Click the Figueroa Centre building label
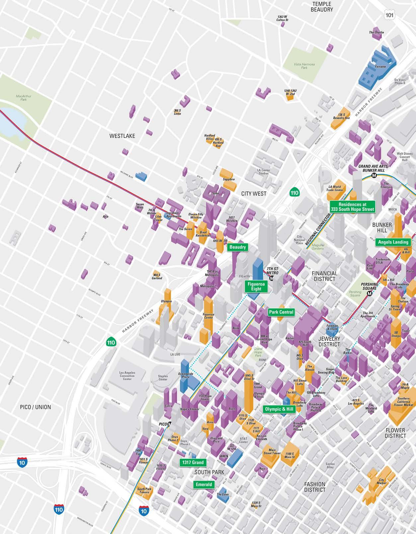Viewport: 416px width, 534px height. tap(208, 316)
